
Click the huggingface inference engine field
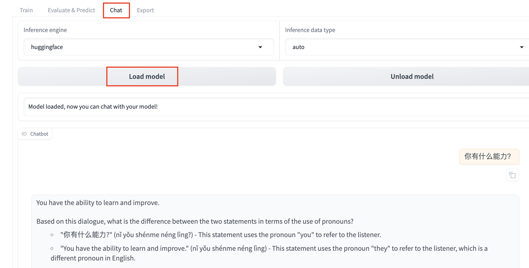(140, 47)
